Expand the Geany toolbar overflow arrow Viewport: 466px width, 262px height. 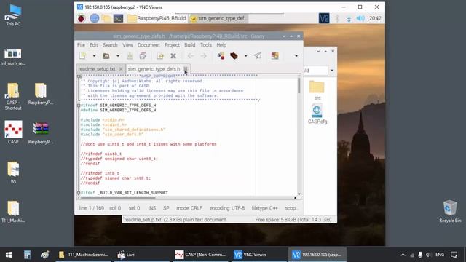click(x=296, y=56)
